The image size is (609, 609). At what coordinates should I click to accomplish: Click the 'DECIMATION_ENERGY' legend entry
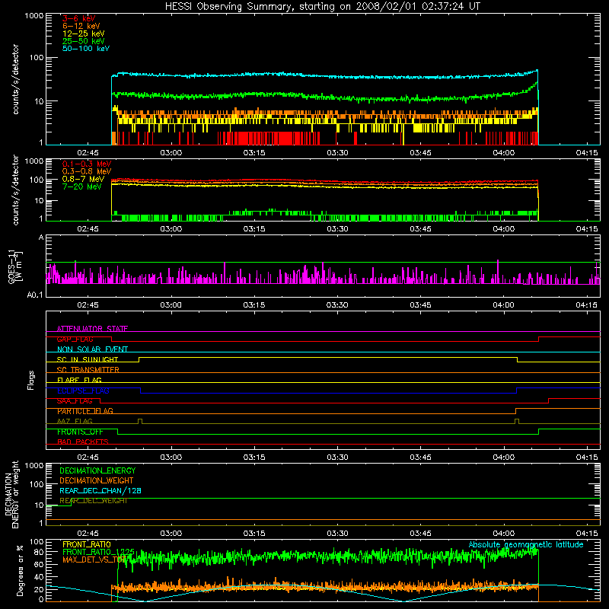[x=97, y=470]
